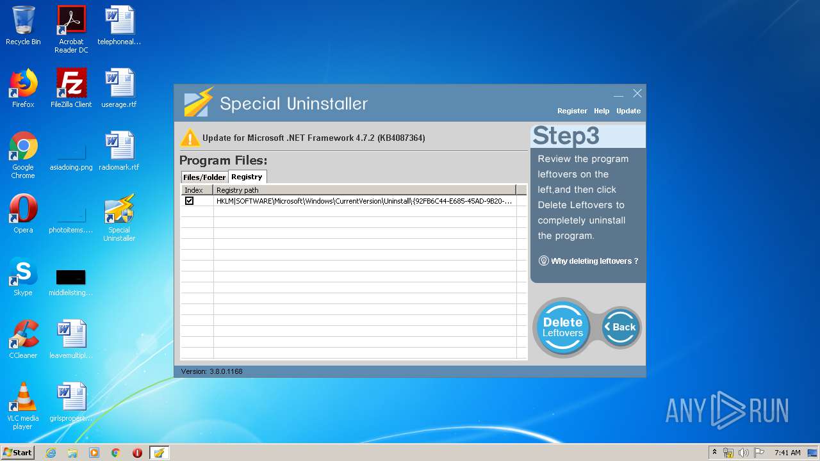
Task: Open the Action Center flag icon
Action: (759, 453)
